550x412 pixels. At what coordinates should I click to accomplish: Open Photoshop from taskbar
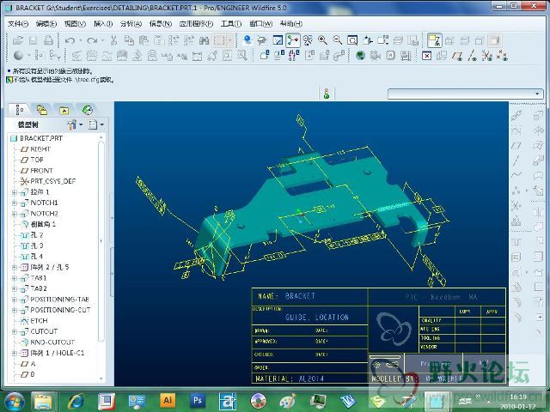click(x=198, y=401)
